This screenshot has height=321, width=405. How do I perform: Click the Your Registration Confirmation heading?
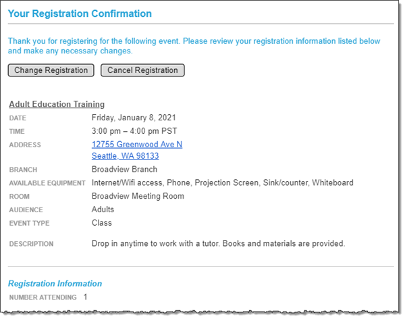click(80, 14)
